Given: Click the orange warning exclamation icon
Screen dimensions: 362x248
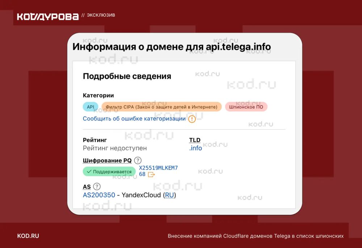Looking at the screenshot, I should click(x=192, y=119).
